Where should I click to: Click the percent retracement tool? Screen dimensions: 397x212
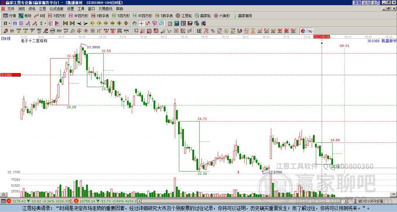pyautogui.click(x=213, y=31)
